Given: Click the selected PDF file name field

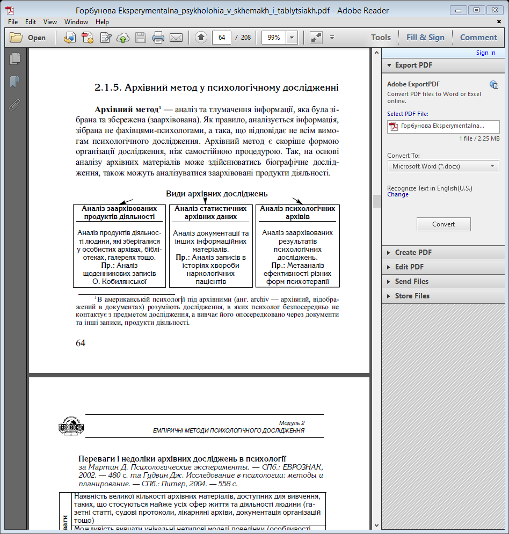Looking at the screenshot, I should [443, 126].
